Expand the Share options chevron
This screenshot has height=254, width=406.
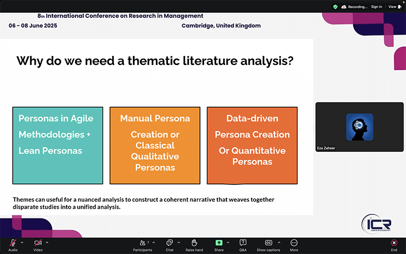(x=228, y=242)
